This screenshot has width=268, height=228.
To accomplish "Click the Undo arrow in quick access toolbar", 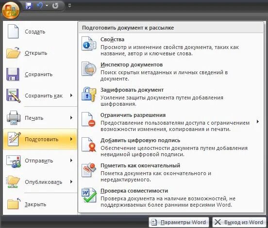I will (x=40, y=6).
